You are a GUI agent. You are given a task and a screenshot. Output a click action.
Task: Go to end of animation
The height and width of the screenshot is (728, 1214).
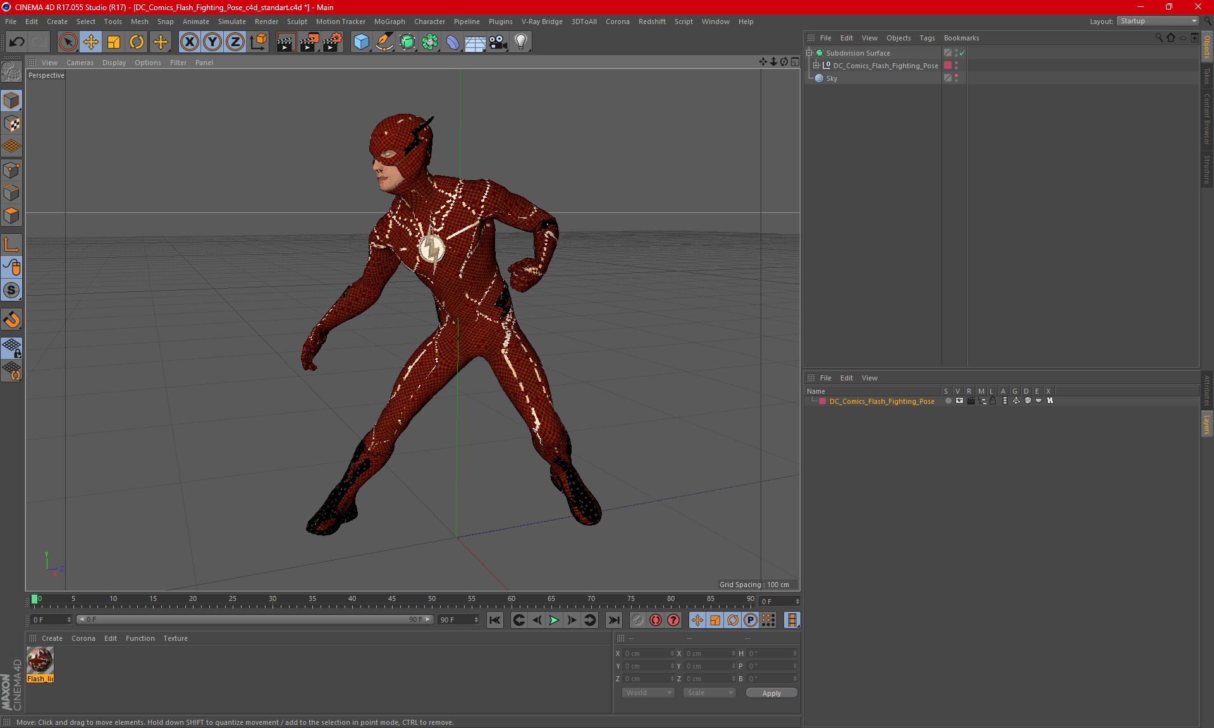coord(613,621)
